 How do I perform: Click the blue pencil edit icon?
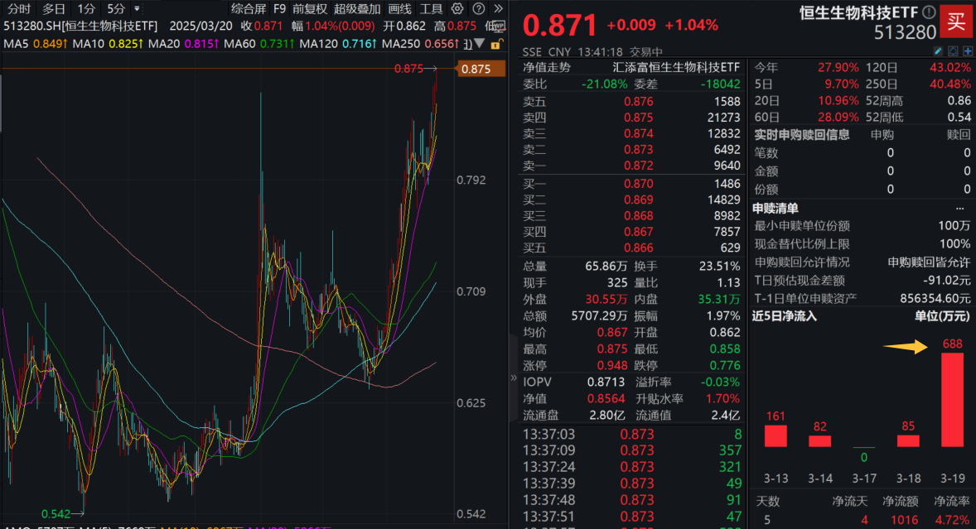938,51
